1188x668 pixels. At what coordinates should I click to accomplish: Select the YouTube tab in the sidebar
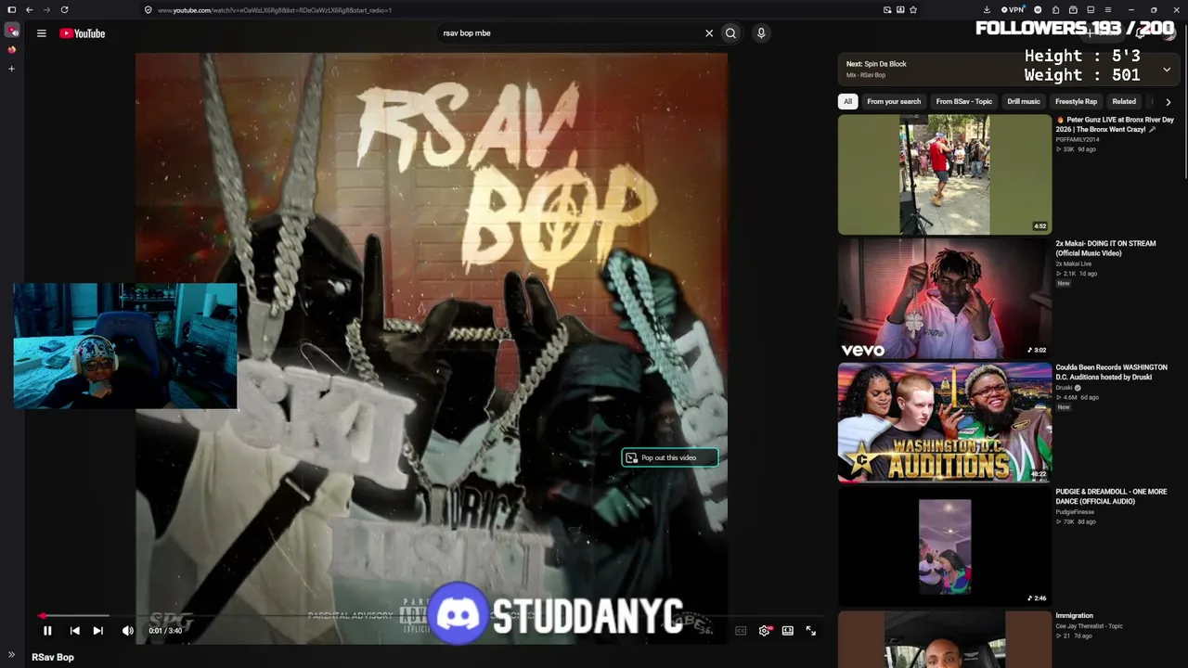11,31
